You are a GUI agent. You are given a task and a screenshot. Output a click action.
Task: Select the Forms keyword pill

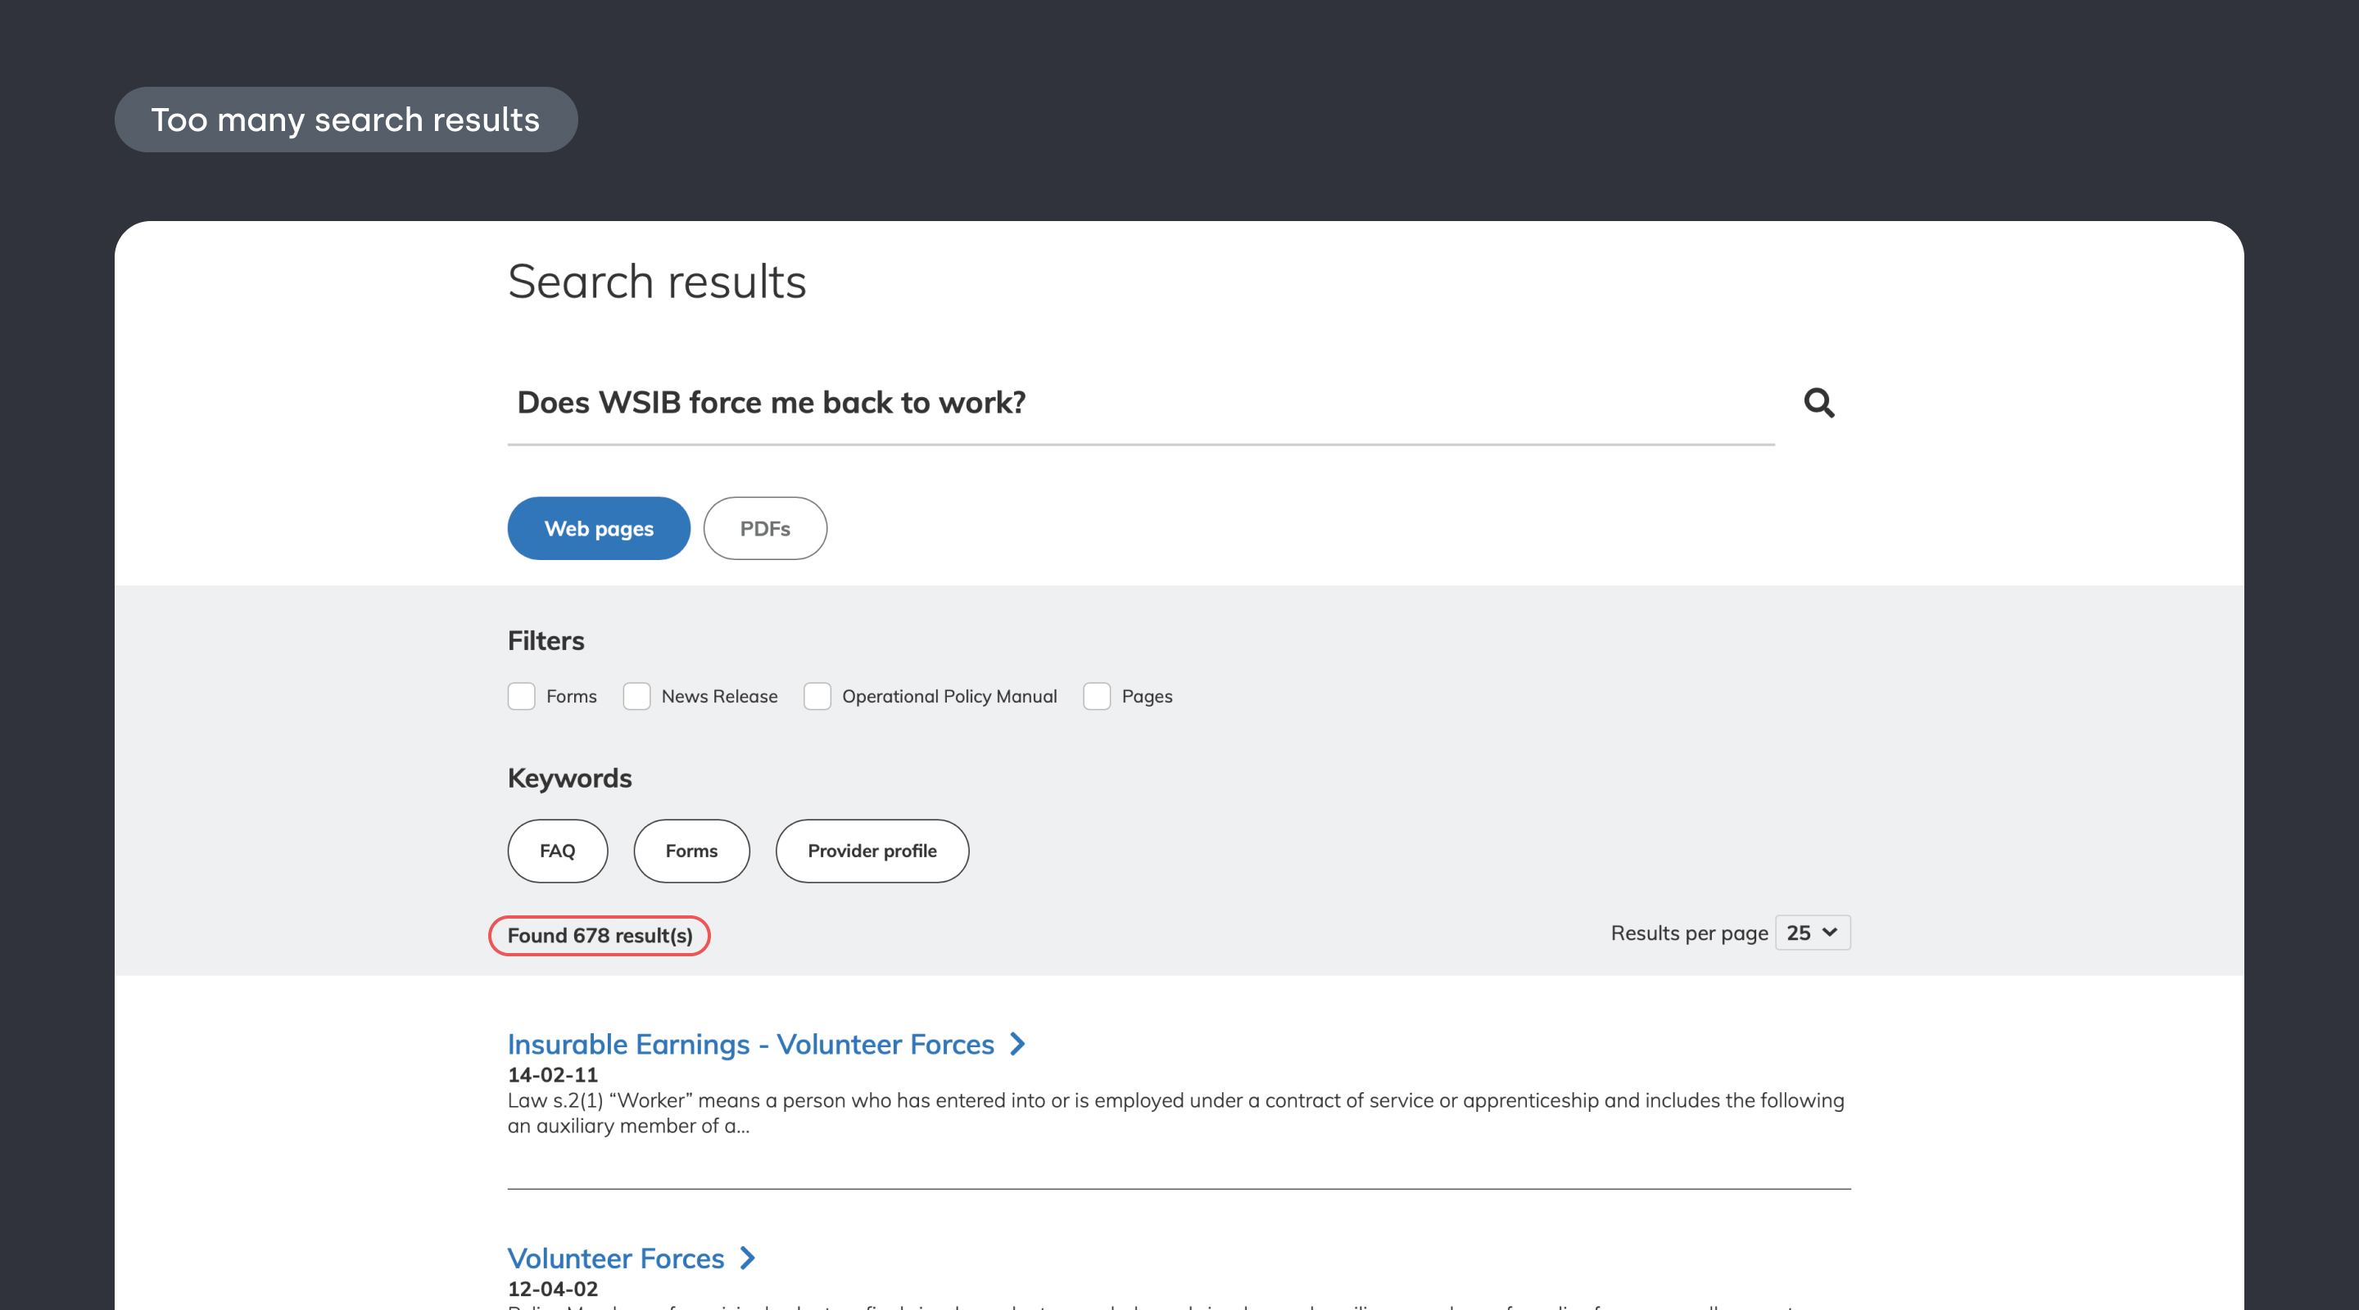click(x=691, y=851)
